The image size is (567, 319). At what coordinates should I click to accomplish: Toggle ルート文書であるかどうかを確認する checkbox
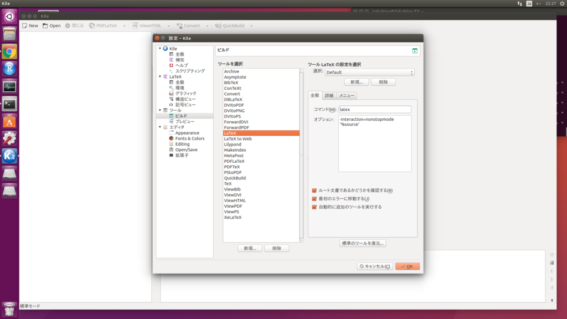coord(315,191)
